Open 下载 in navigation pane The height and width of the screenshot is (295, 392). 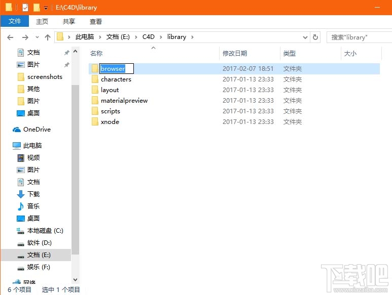(33, 194)
